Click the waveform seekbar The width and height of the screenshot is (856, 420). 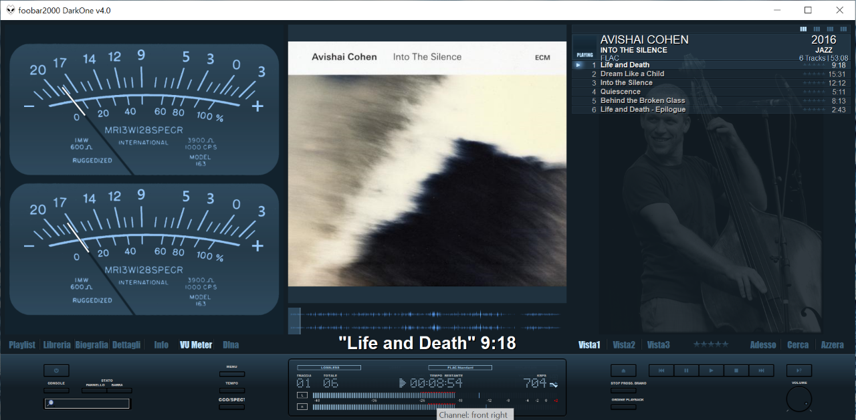click(x=427, y=321)
